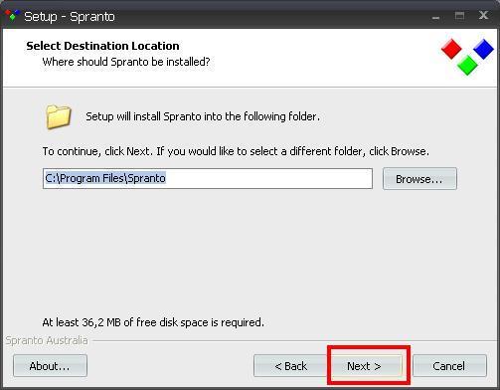Click the Spranto colored diamonds logo
500x390 pixels.
467,57
